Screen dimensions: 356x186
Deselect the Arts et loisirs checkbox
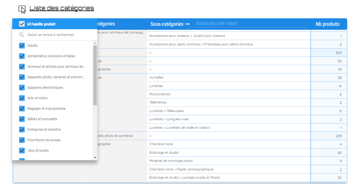22,98
